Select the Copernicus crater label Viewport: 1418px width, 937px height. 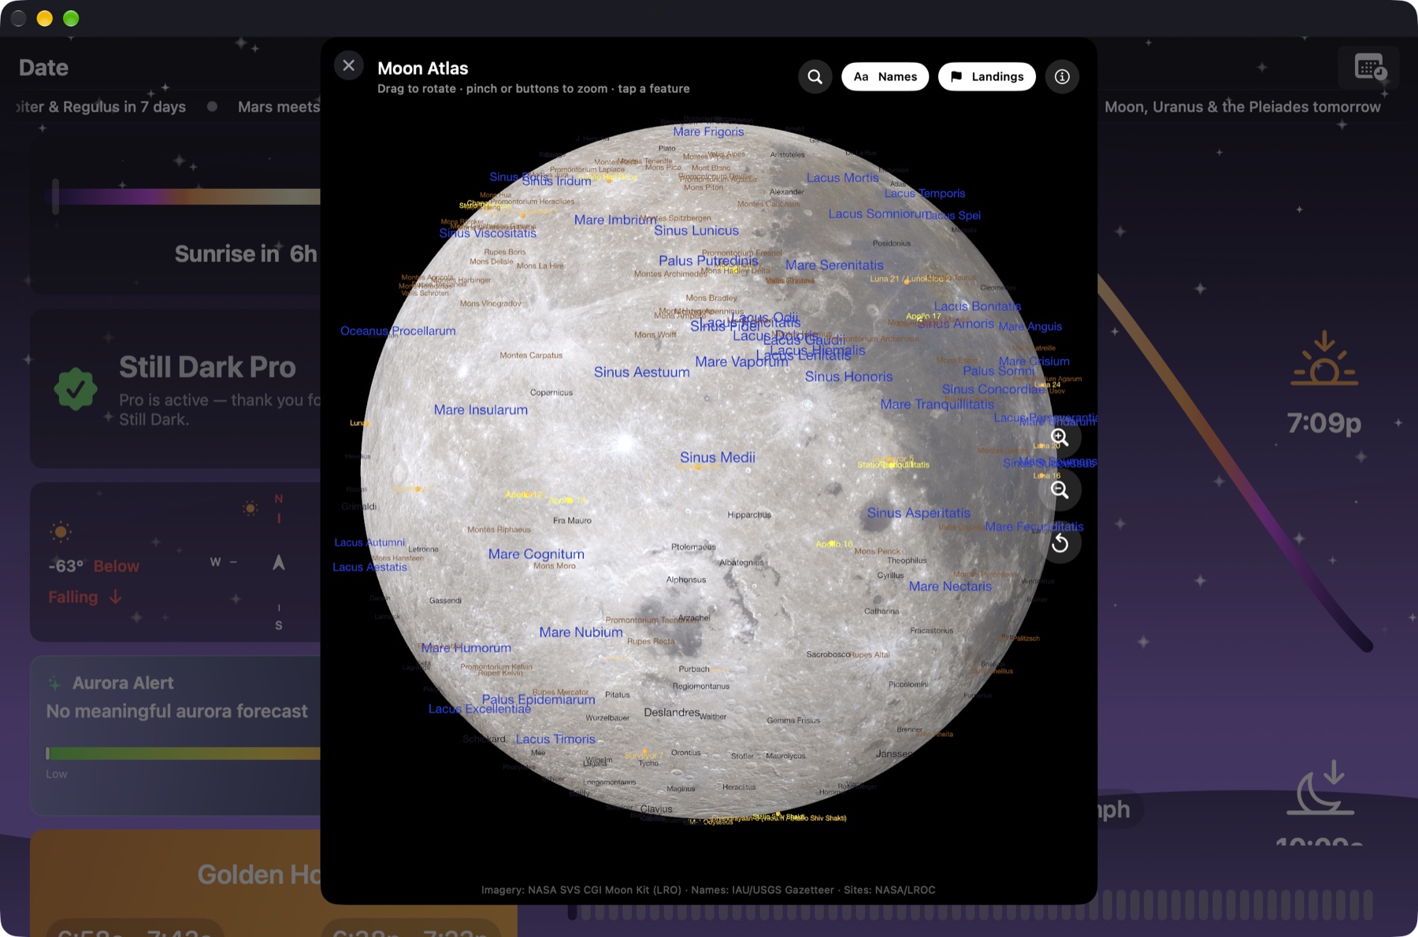coord(551,393)
